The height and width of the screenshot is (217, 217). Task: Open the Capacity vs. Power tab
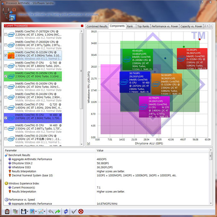coord(191,26)
